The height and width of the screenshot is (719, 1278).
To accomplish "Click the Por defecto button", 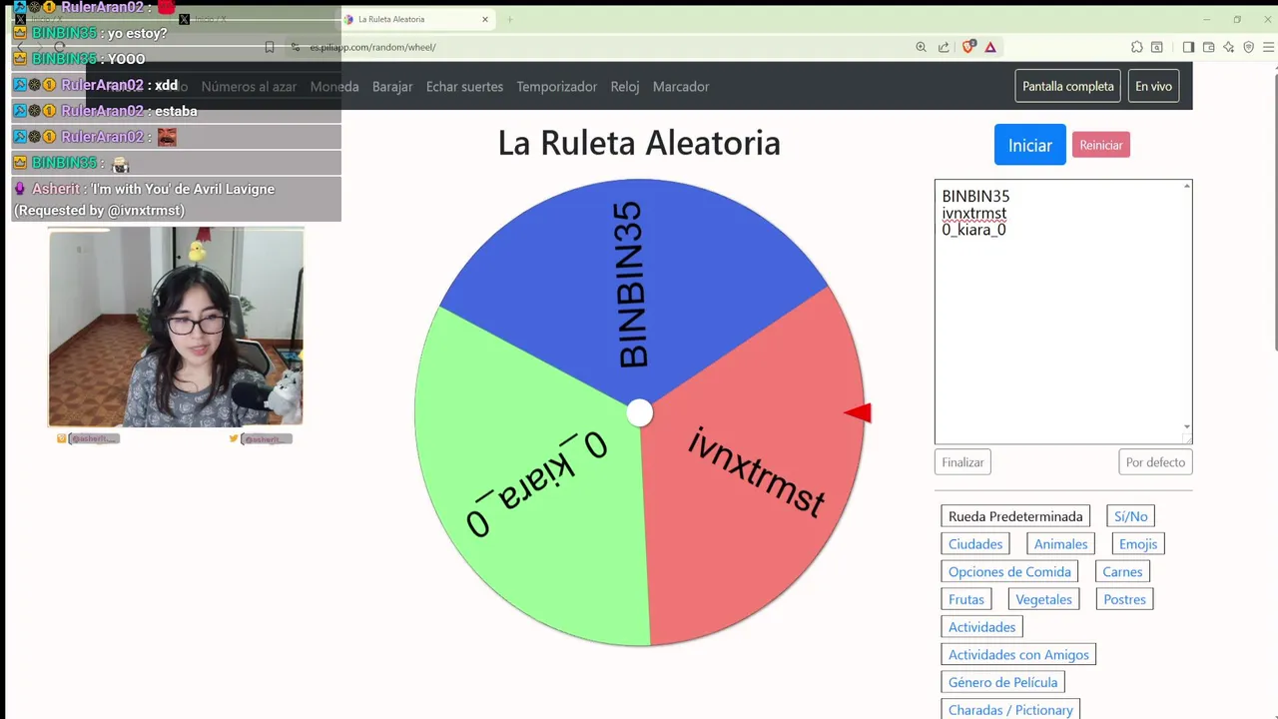I will click(1155, 462).
